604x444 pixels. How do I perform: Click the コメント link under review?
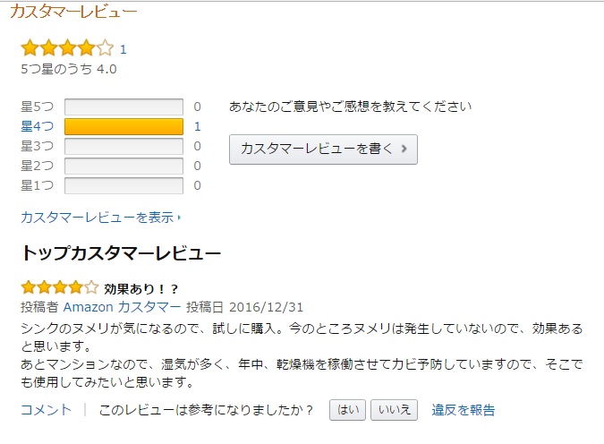[x=46, y=410]
